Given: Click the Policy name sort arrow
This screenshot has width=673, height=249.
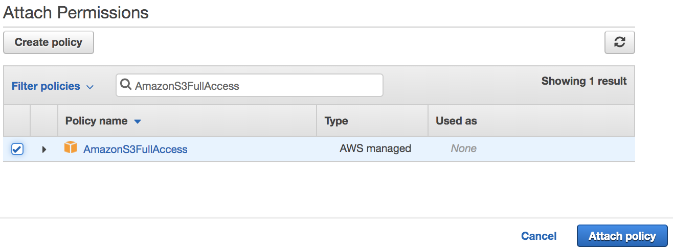Looking at the screenshot, I should coord(137,122).
